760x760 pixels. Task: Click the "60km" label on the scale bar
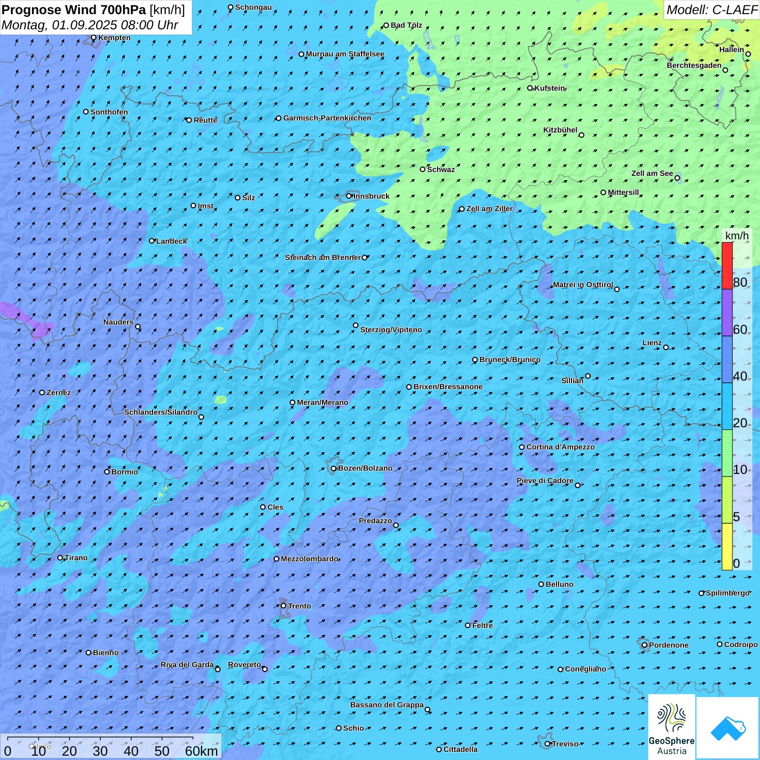(201, 751)
